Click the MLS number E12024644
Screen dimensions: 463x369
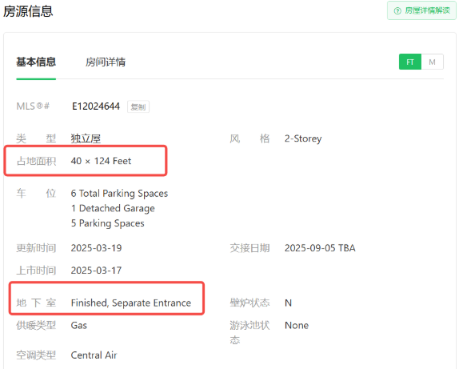(96, 106)
